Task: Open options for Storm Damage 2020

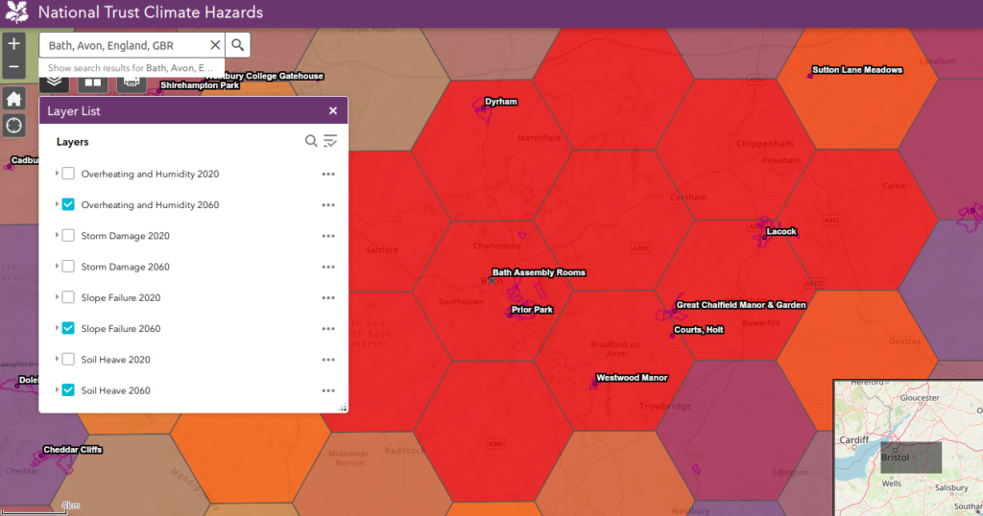Action: 328,236
